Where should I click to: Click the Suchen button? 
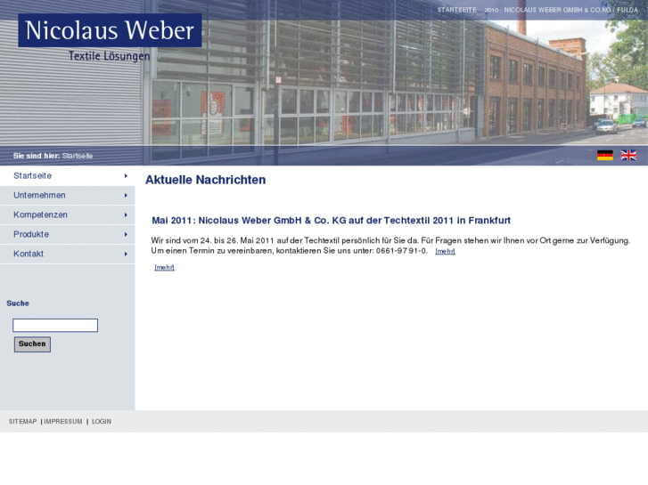click(32, 344)
